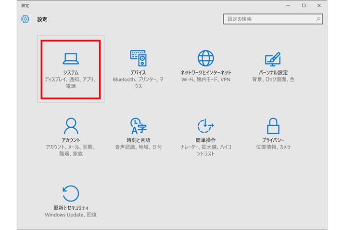Close the 設定 window
344x230 pixels.
tap(319, 5)
